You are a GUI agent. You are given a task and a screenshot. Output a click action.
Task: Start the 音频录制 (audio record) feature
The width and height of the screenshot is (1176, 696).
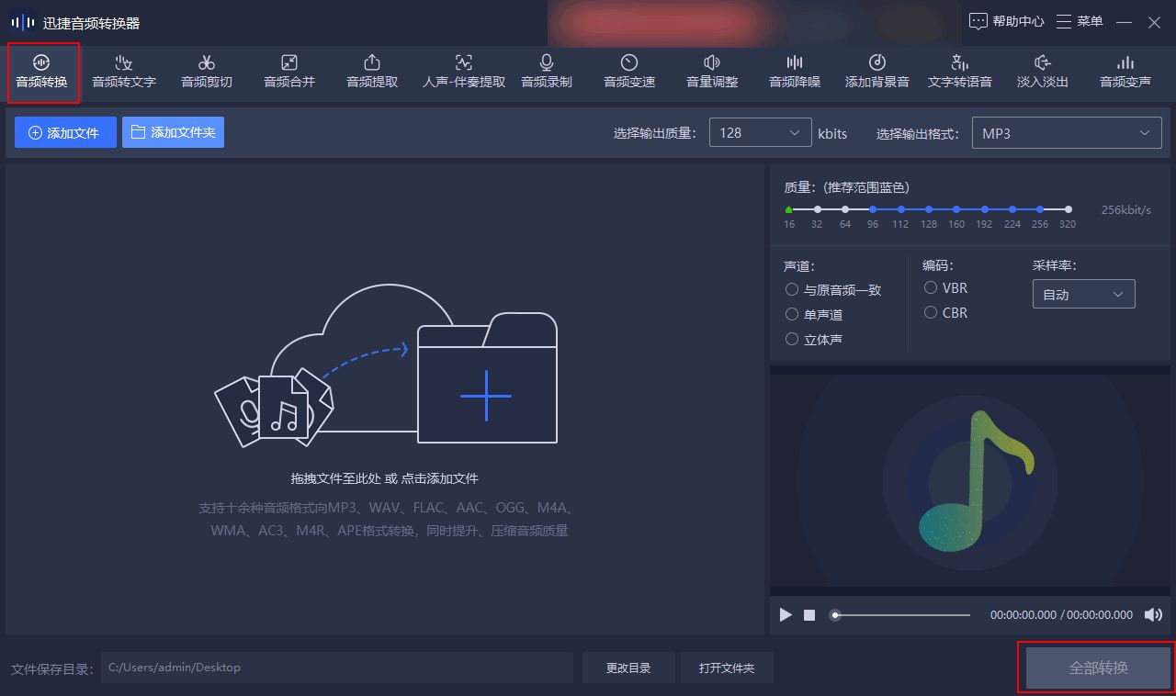click(546, 72)
